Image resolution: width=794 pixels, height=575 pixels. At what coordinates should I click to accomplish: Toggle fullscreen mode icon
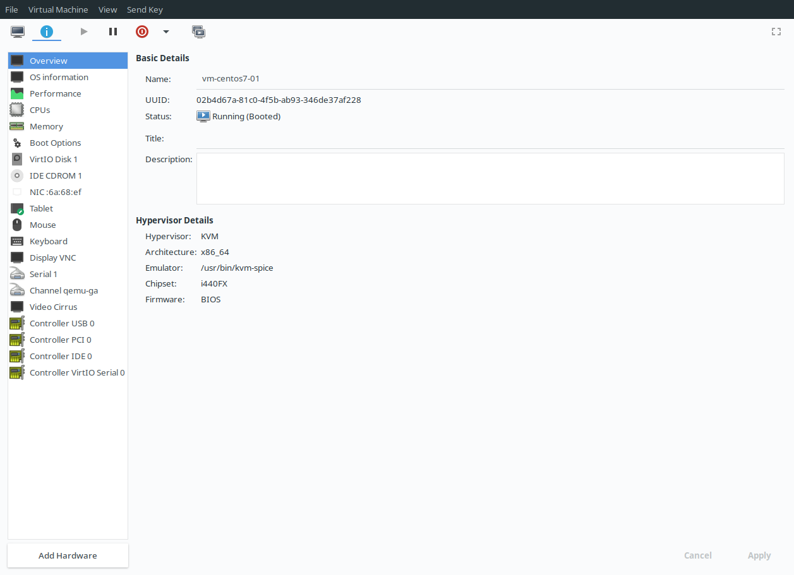coord(776,32)
